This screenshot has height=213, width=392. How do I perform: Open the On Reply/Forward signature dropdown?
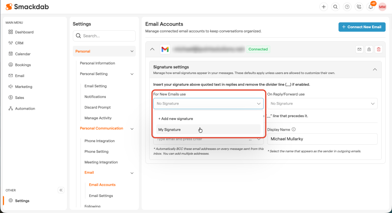click(x=322, y=104)
